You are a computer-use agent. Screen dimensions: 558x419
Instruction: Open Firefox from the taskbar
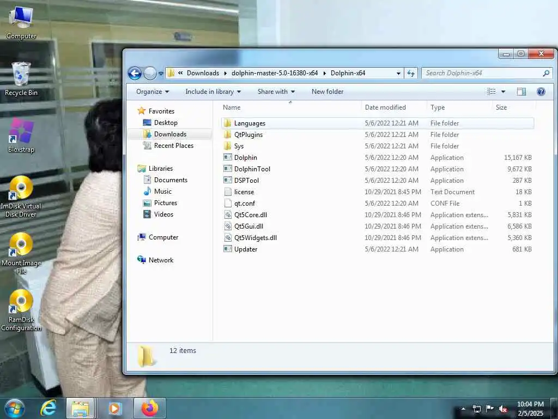coord(149,408)
